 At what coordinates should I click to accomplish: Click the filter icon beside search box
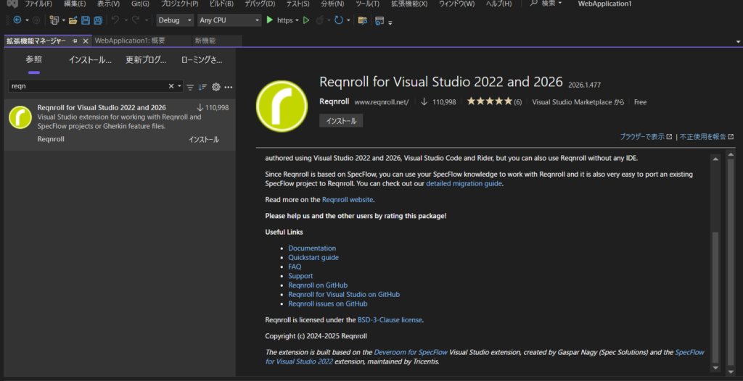pos(190,87)
